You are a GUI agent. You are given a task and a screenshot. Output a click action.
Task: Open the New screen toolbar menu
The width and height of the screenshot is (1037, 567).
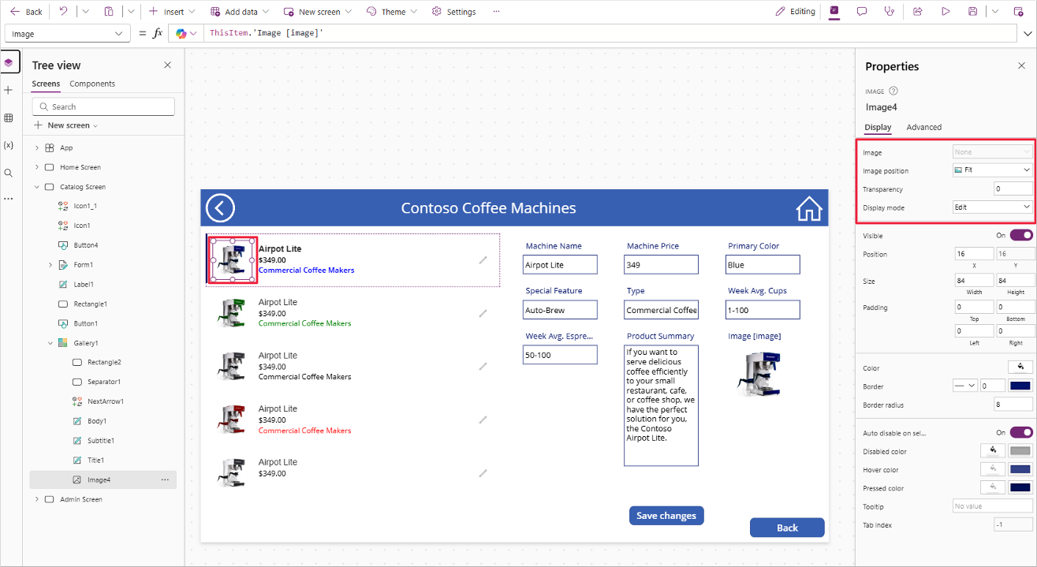tap(318, 12)
